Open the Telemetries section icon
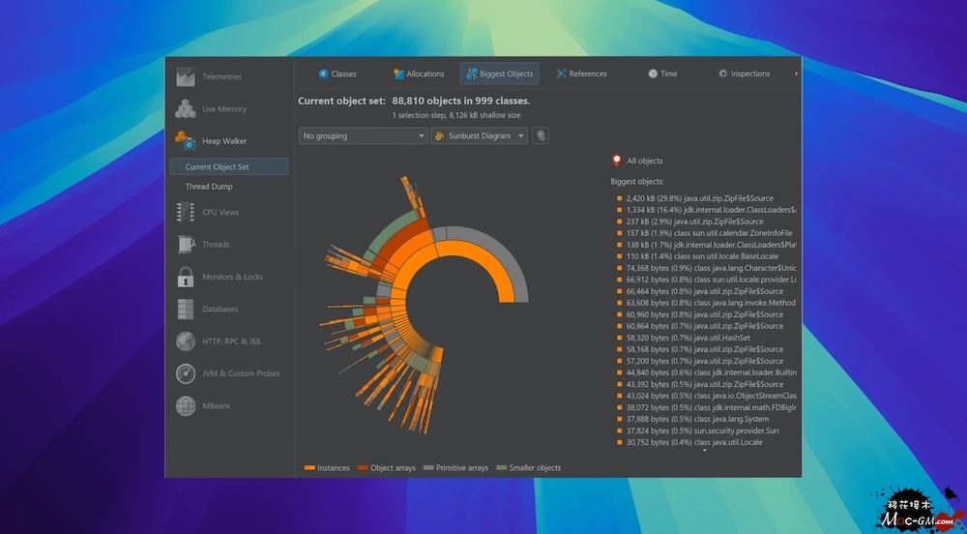 click(186, 77)
